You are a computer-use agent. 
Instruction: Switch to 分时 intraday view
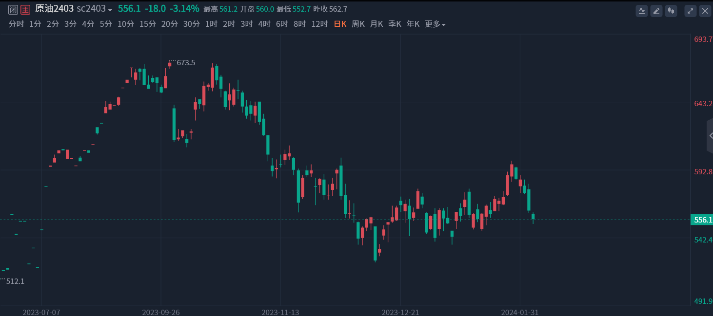(x=16, y=24)
